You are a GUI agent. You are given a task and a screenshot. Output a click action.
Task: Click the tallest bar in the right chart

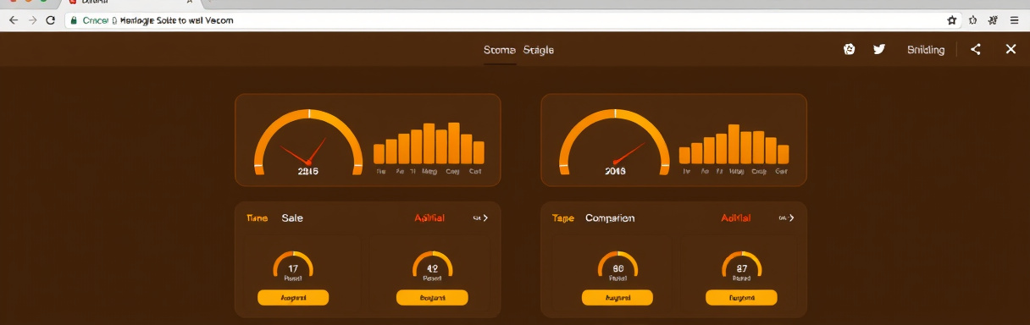coord(734,144)
